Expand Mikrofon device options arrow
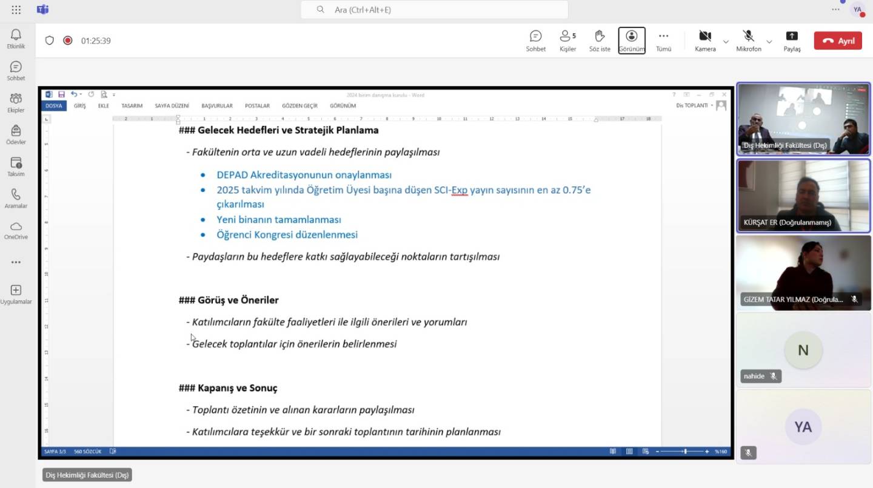 coord(769,41)
